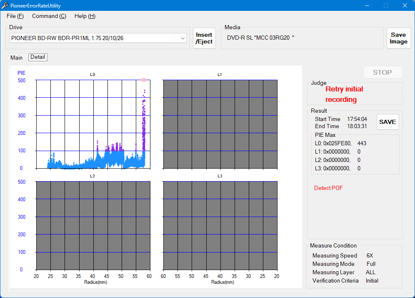
Task: Click the pink marker atop L0 graph
Action: pos(144,80)
